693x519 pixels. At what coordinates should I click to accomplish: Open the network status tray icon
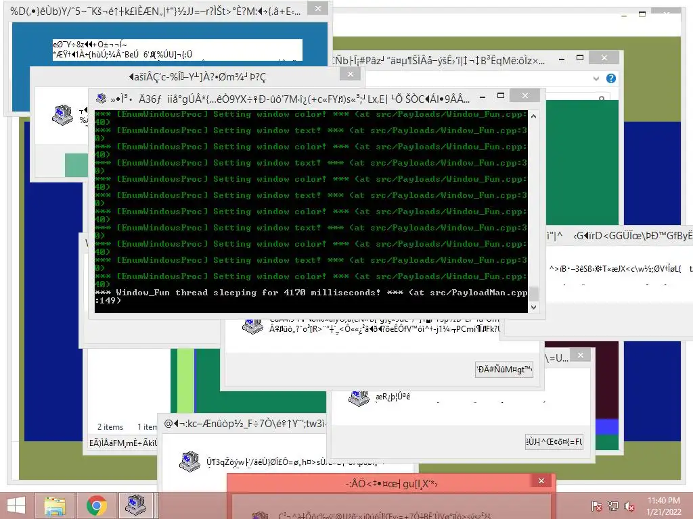(x=613, y=506)
